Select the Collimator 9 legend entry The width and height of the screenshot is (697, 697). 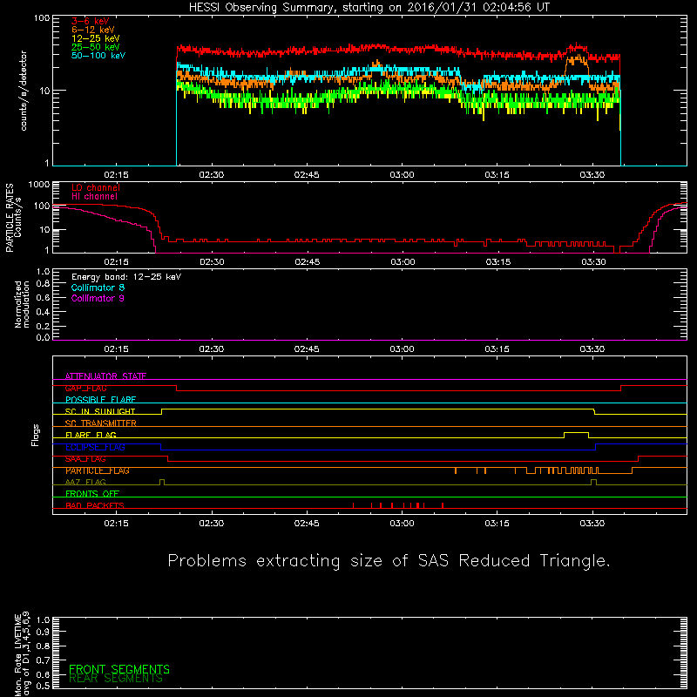pos(98,298)
